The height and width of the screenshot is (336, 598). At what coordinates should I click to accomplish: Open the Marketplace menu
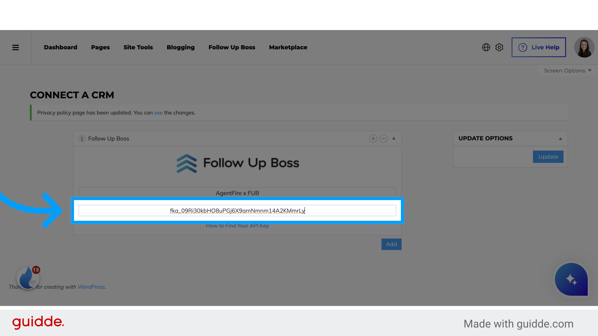[288, 47]
